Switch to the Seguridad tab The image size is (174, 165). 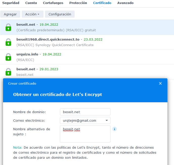point(11,3)
